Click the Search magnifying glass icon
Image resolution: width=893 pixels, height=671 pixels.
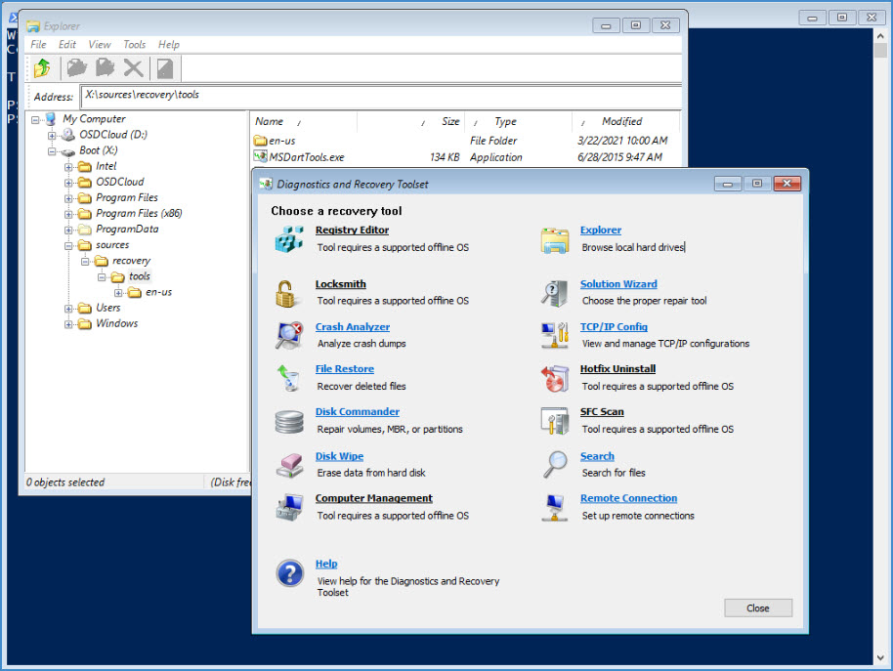555,464
